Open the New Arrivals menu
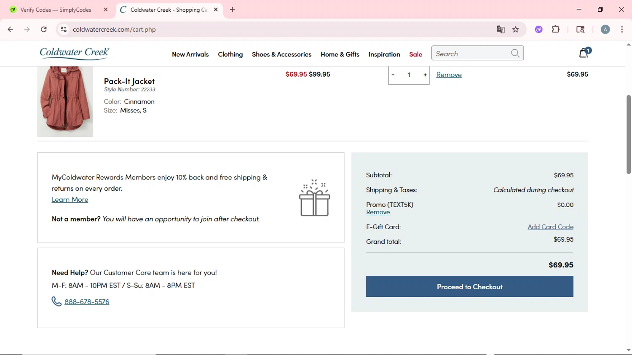632x355 pixels. click(190, 54)
